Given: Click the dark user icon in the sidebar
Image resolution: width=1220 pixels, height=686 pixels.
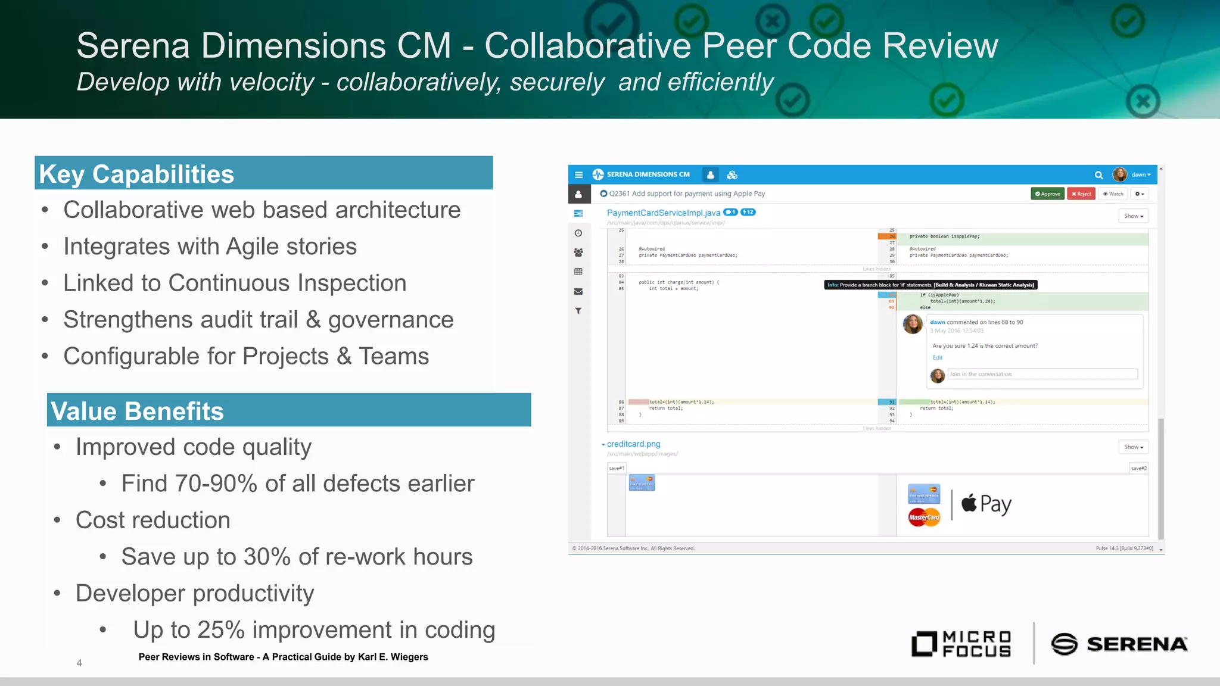Looking at the screenshot, I should pos(578,194).
